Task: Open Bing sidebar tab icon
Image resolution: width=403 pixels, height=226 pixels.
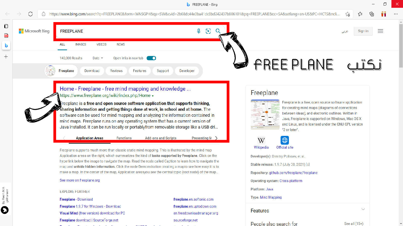Action: pyautogui.click(x=6, y=45)
